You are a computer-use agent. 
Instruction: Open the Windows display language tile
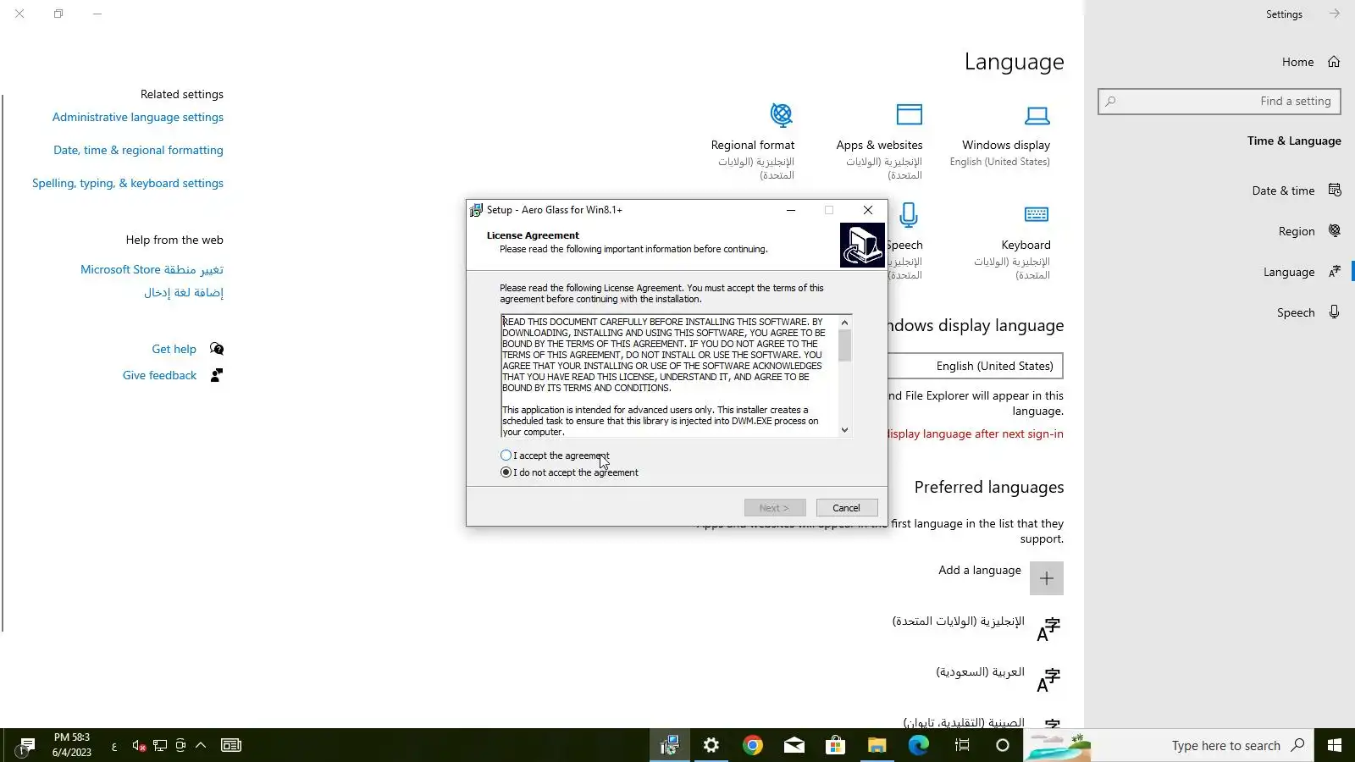click(1000, 135)
